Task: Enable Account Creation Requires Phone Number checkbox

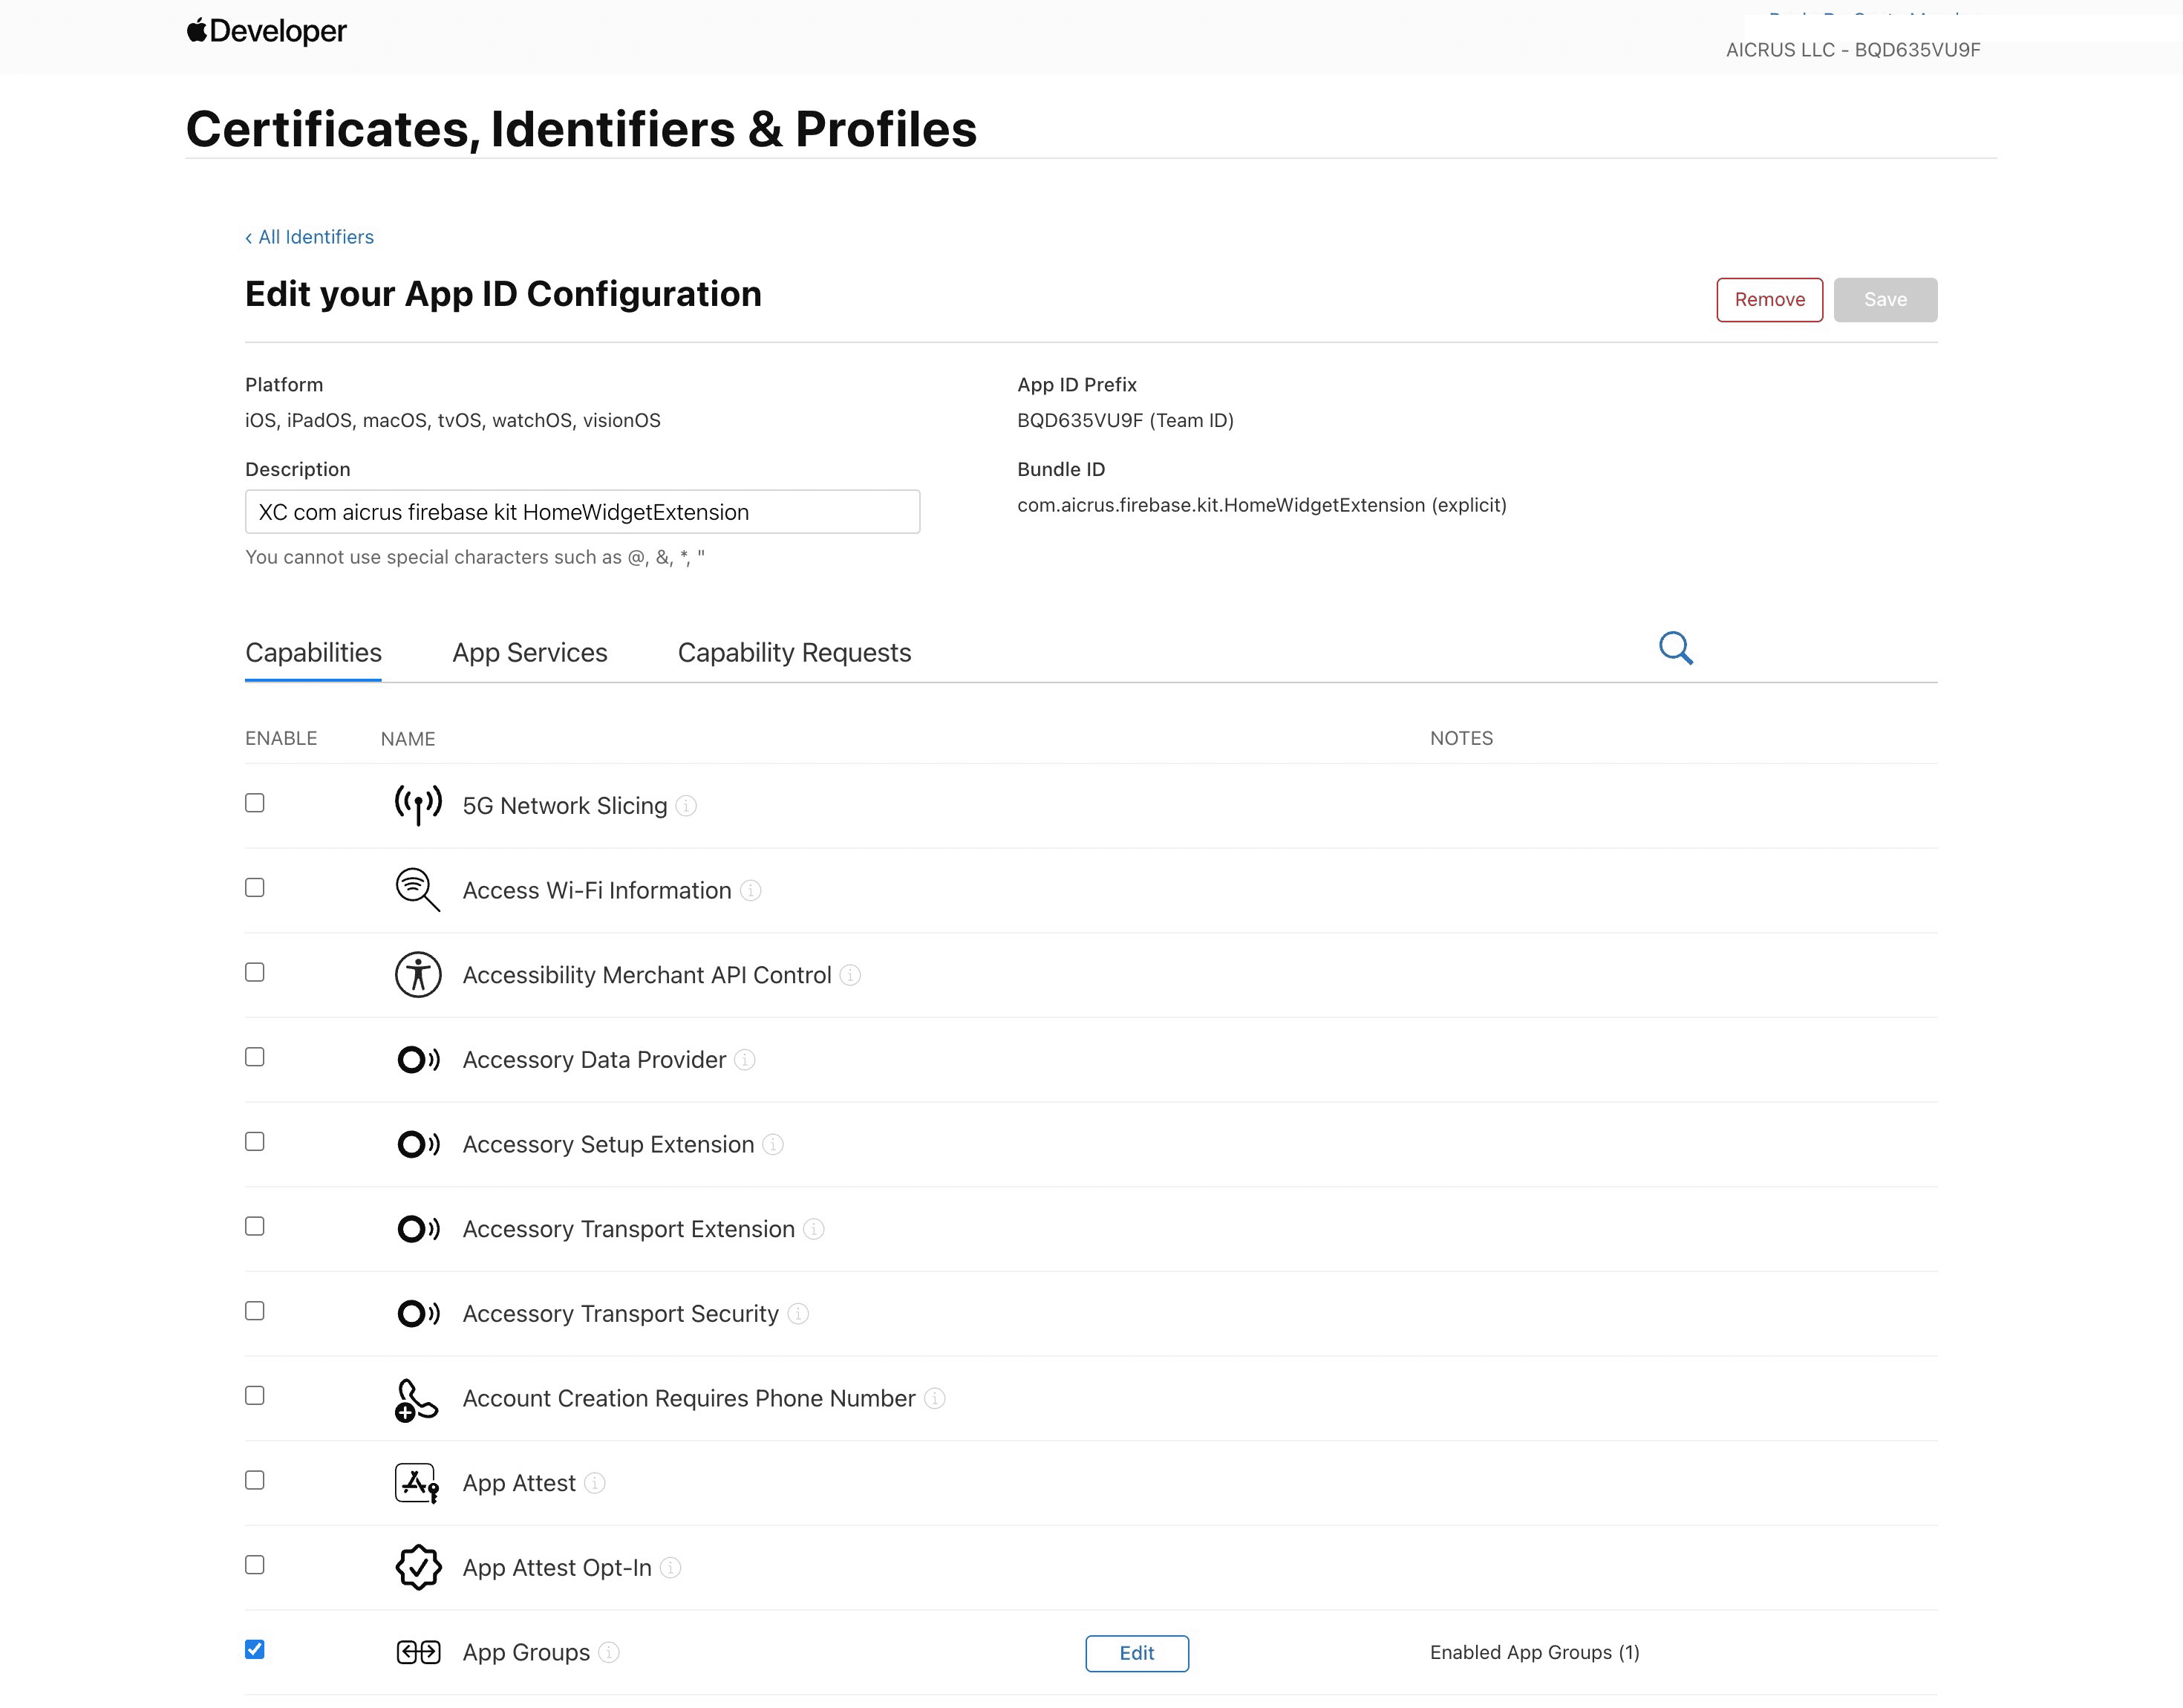Action: pyautogui.click(x=255, y=1396)
